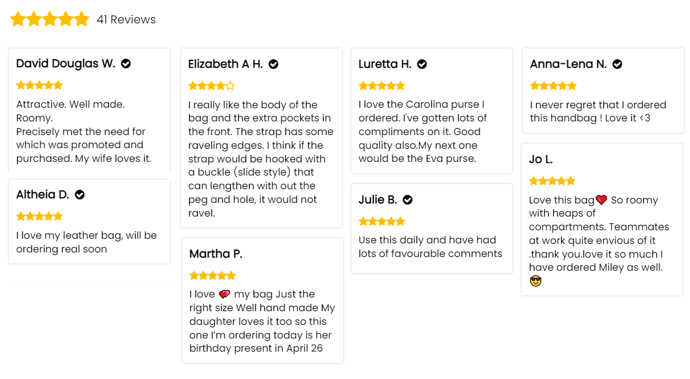Click the verified checkmark beside Elizabeth A H.
Screen dimensions: 690x379
[273, 64]
